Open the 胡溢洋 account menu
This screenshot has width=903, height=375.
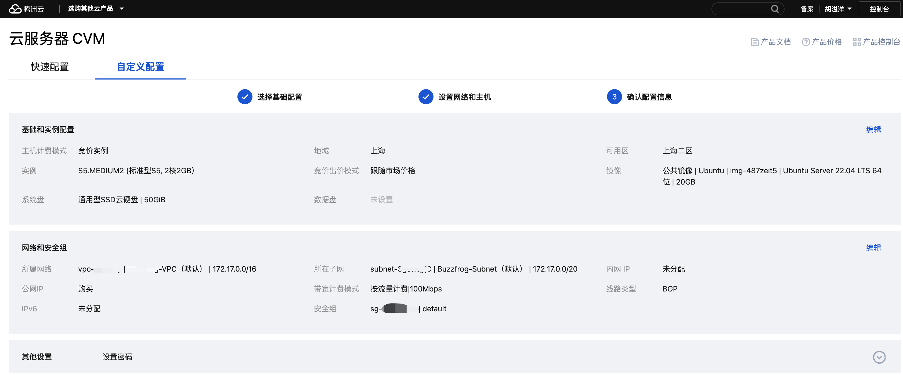coord(838,9)
